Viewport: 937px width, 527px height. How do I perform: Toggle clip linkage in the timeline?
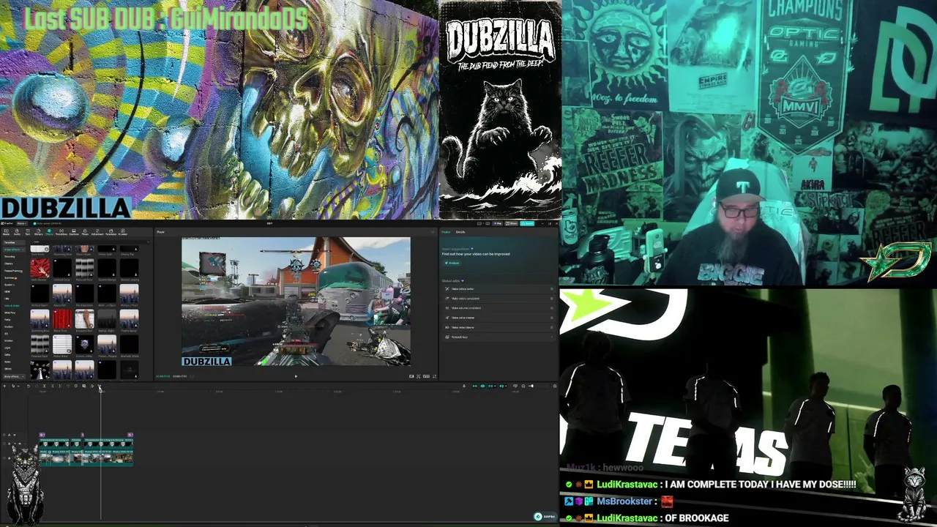490,386
